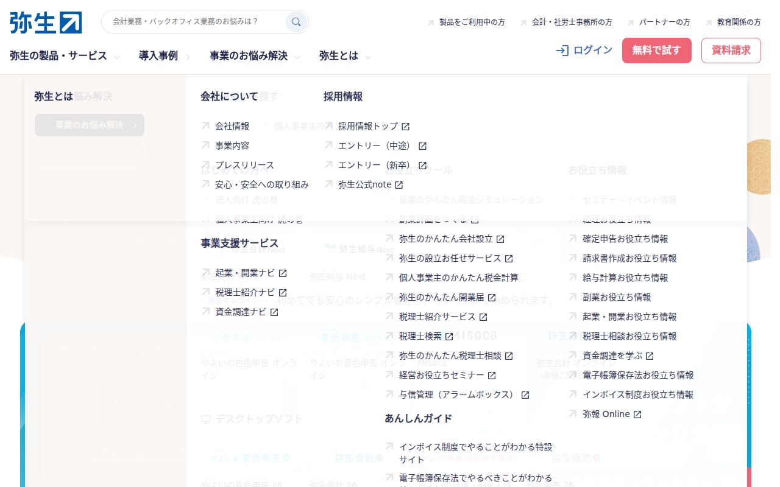Open the 導入事例 menu

tap(158, 56)
